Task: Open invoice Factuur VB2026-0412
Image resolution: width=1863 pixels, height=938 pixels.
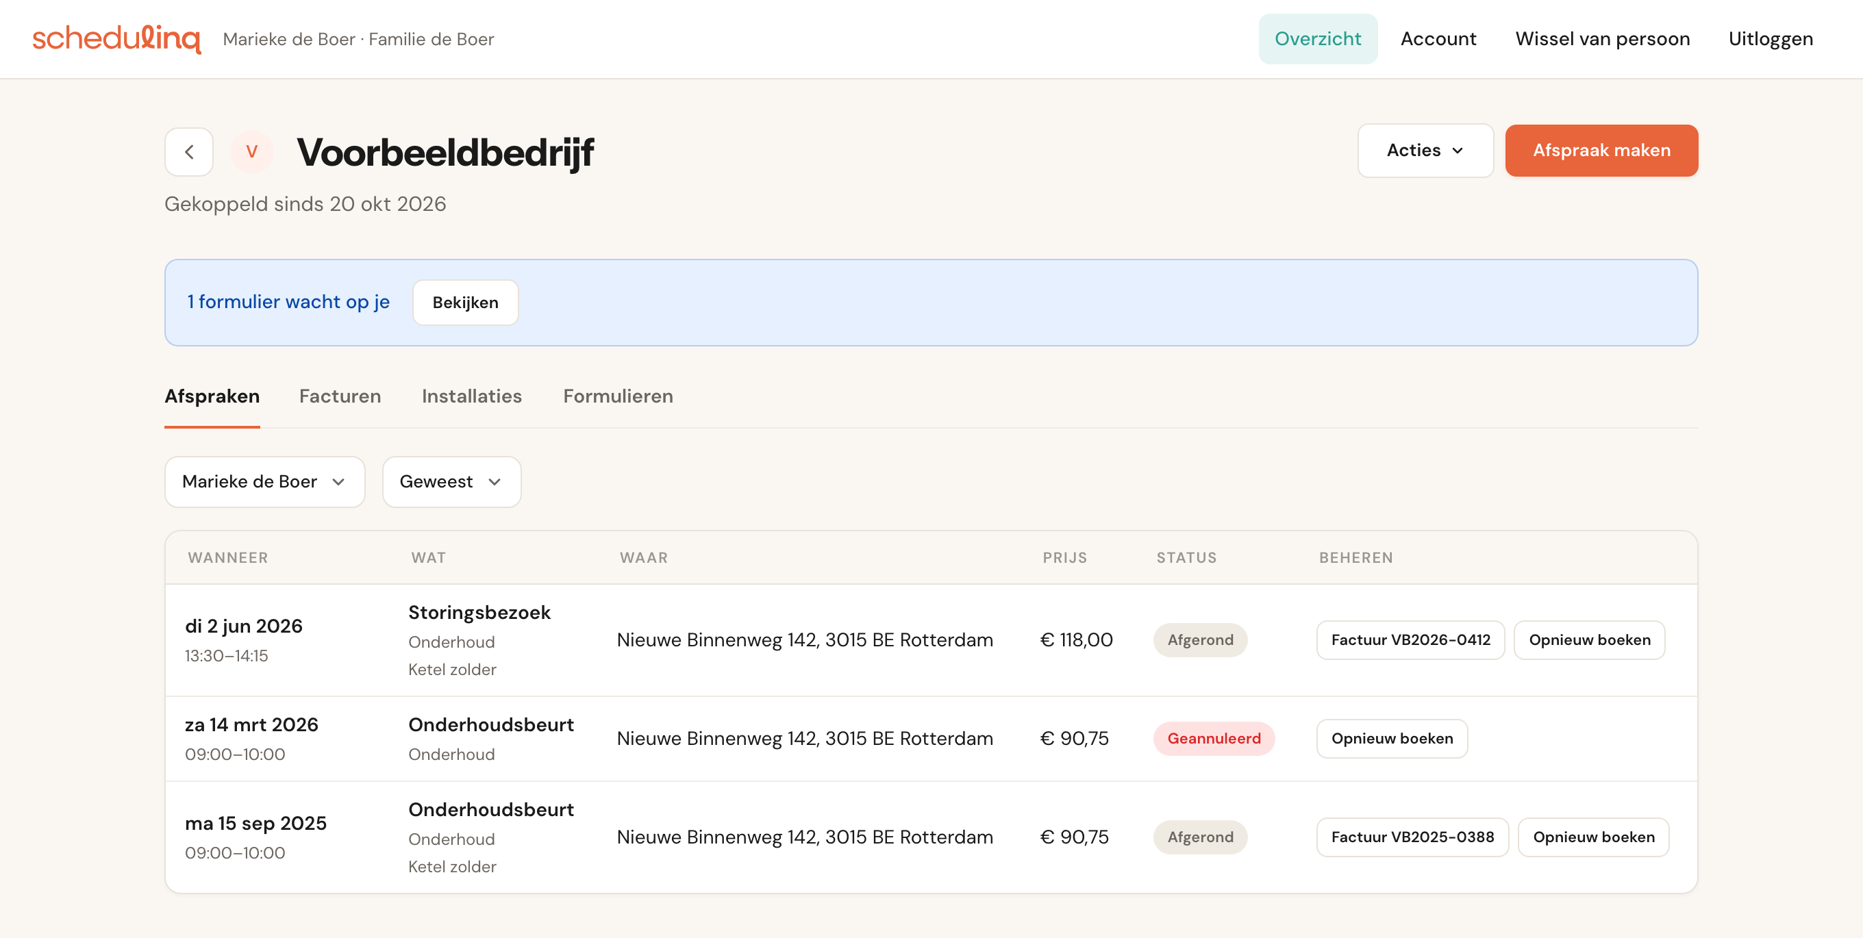Action: tap(1410, 640)
